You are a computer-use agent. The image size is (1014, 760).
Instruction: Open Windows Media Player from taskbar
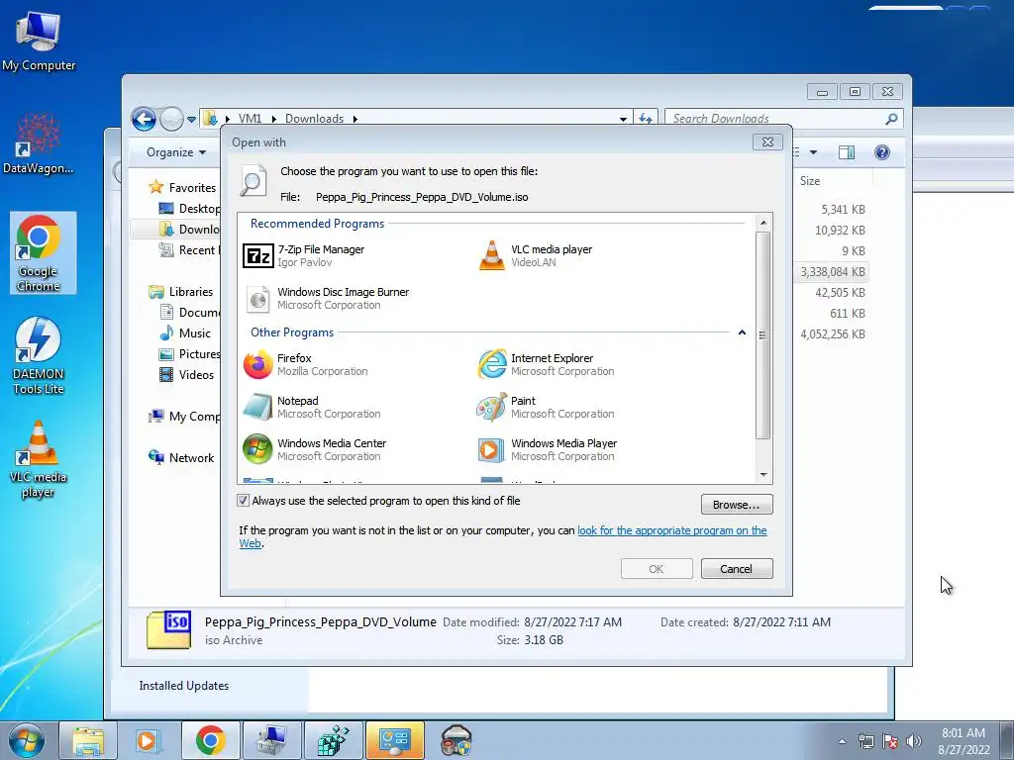point(149,740)
